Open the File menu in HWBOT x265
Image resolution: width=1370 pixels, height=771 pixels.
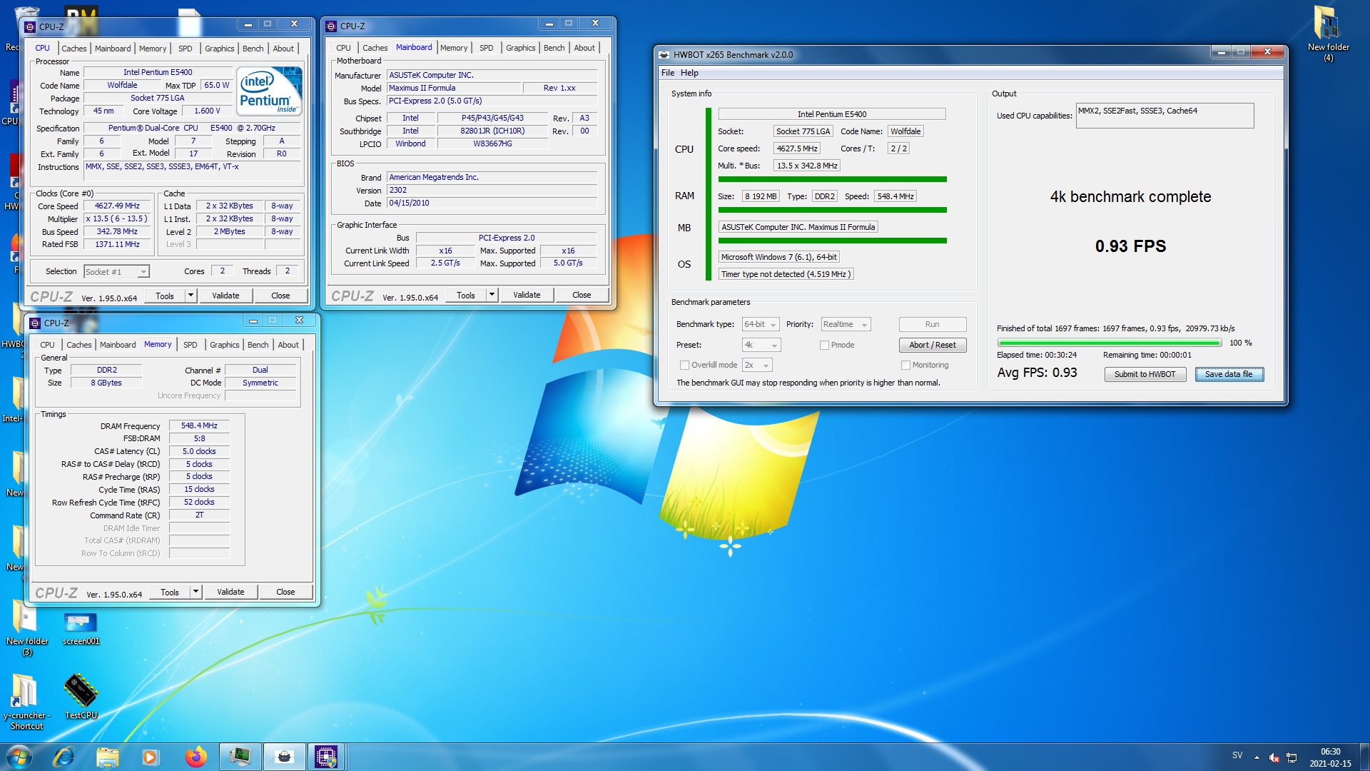pos(668,73)
